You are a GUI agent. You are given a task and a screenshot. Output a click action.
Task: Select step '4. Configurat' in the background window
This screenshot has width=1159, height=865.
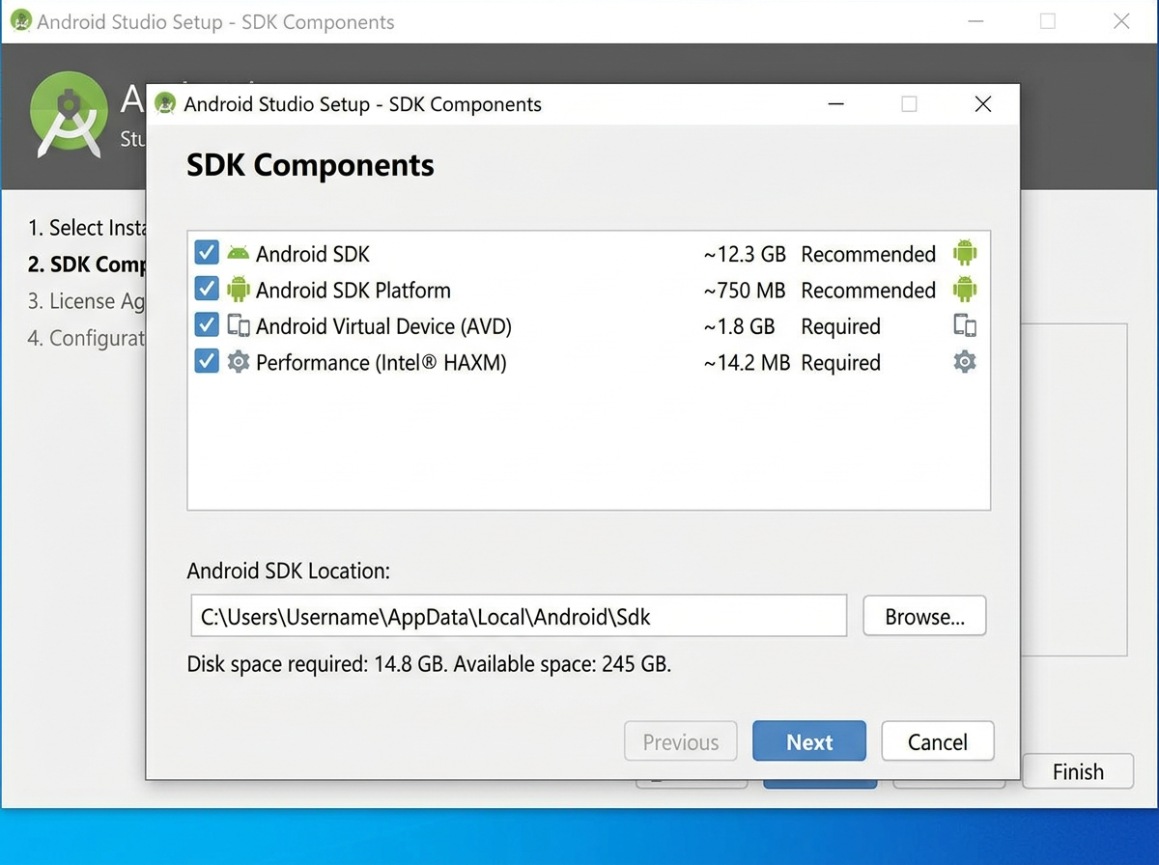pos(86,338)
